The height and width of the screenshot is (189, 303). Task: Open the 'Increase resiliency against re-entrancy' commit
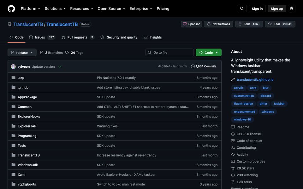pos(126,155)
